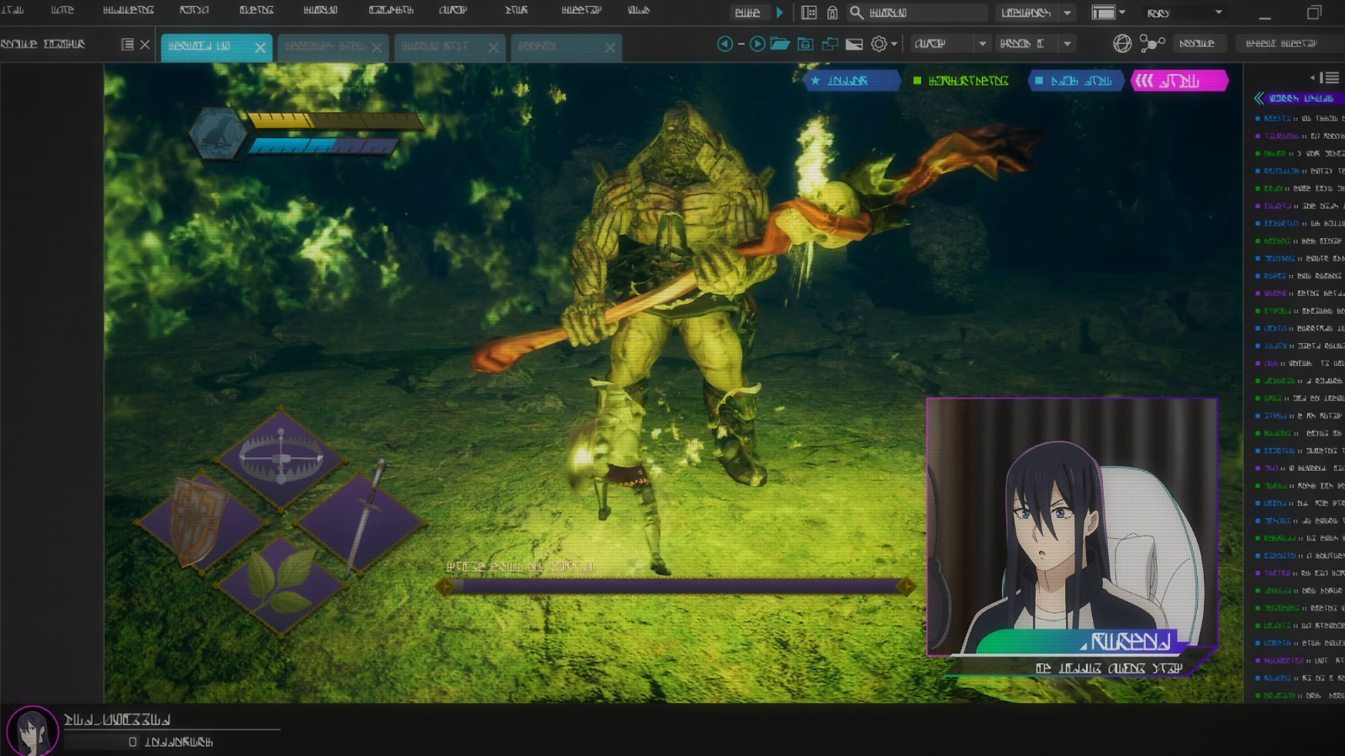
Task: Click the purple boss health bar
Action: (675, 586)
